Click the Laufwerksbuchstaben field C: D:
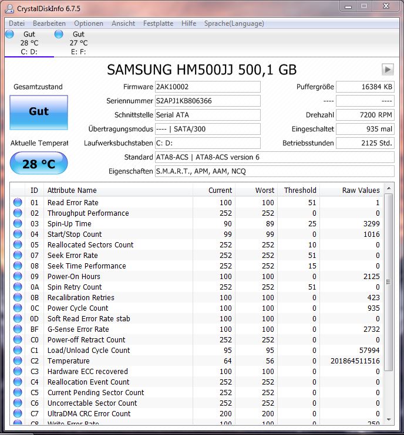 (x=207, y=143)
